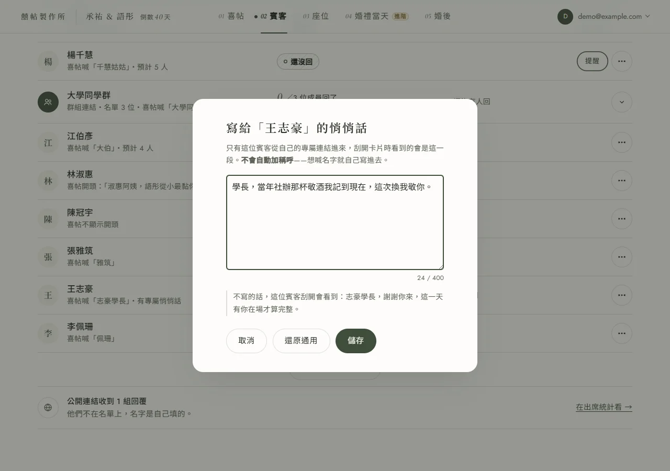Open more options for 楊千慧 row
670x471 pixels.
621,61
